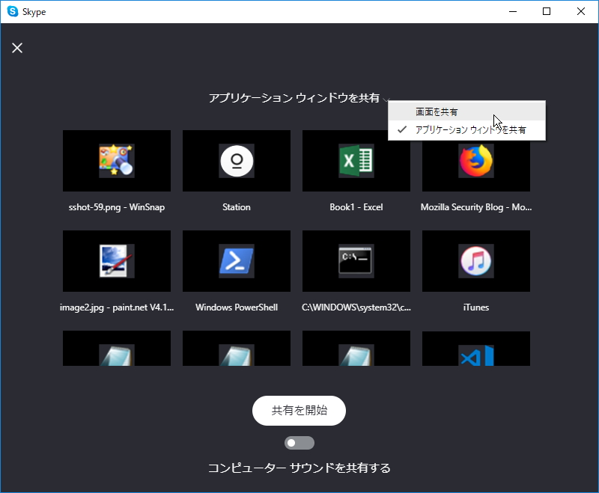
Task: Click the コンピューター サウンドを共有する label
Action: click(299, 467)
